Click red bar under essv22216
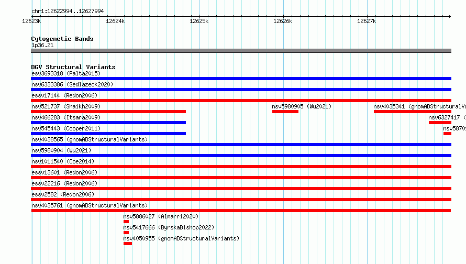This screenshot has height=264, width=466. pyautogui.click(x=241, y=189)
